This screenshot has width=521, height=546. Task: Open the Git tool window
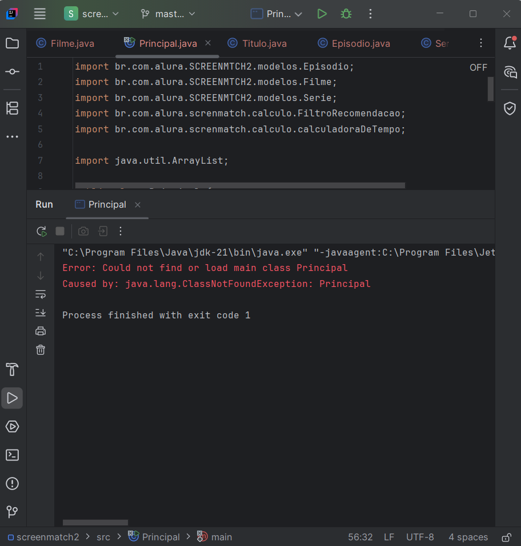[x=12, y=512]
